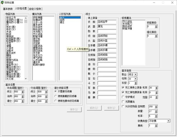
Task: Enable 无限魔法 checkbox
Action: pos(123,102)
